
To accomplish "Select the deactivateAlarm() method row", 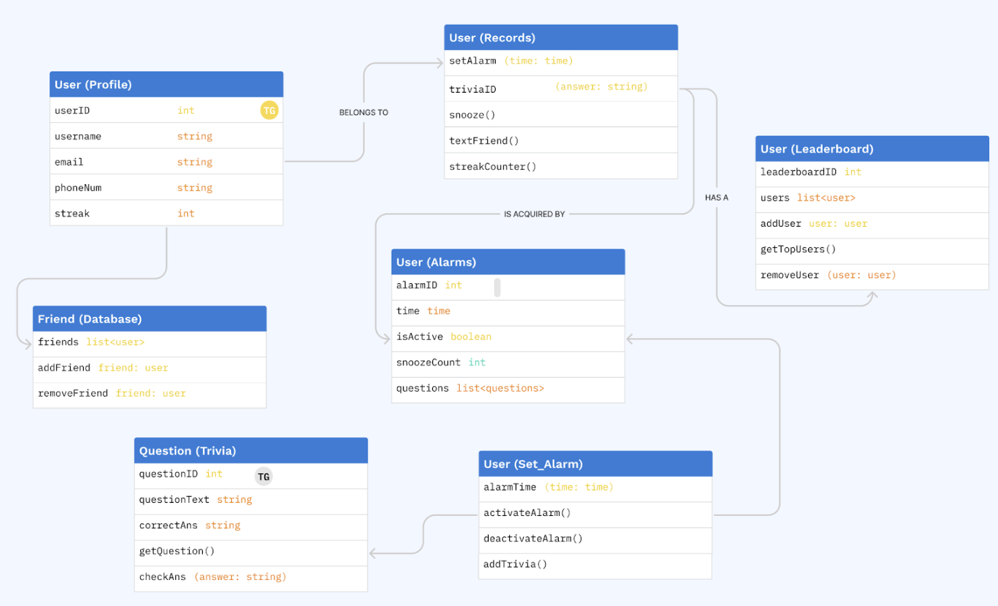I will point(595,539).
